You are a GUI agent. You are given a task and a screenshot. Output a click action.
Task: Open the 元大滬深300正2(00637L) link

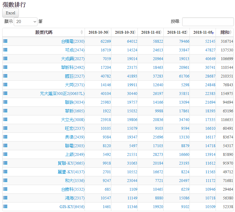[62, 94]
